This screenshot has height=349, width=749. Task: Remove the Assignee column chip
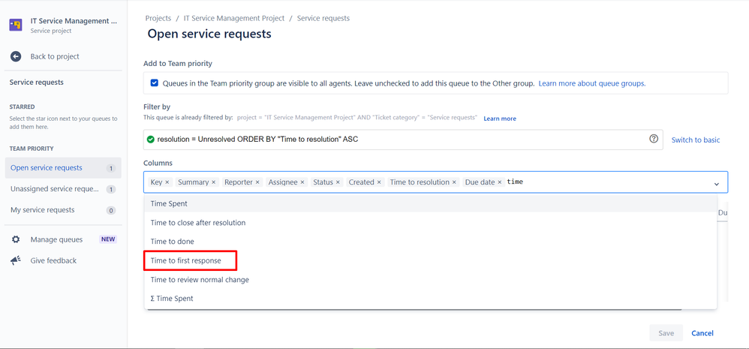(x=302, y=182)
